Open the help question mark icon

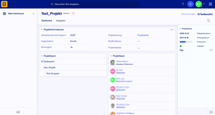(x=183, y=4)
